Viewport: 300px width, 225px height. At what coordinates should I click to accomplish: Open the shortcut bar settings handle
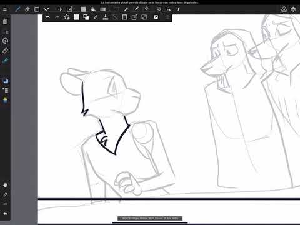pyautogui.click(x=167, y=17)
